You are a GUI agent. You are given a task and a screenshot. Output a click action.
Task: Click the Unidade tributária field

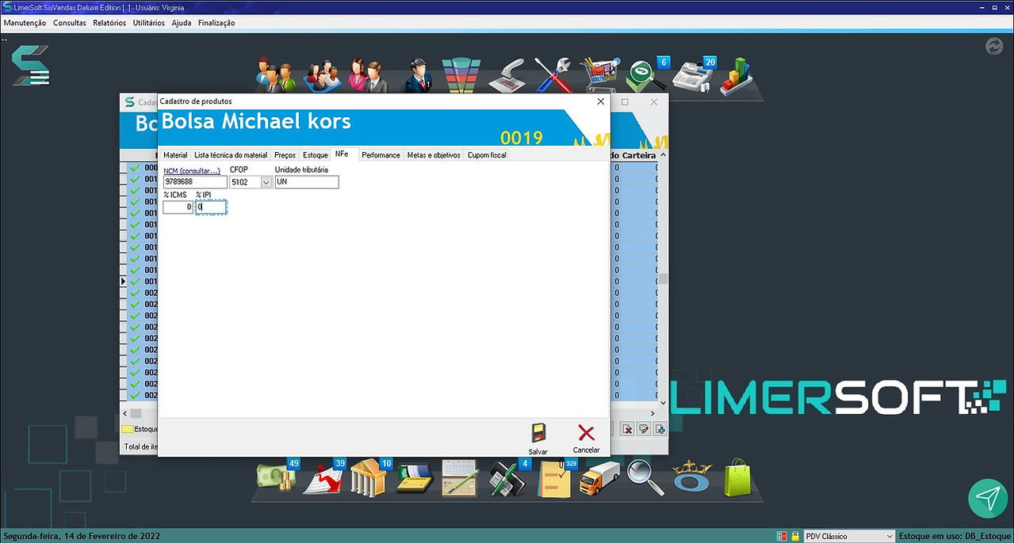(307, 182)
